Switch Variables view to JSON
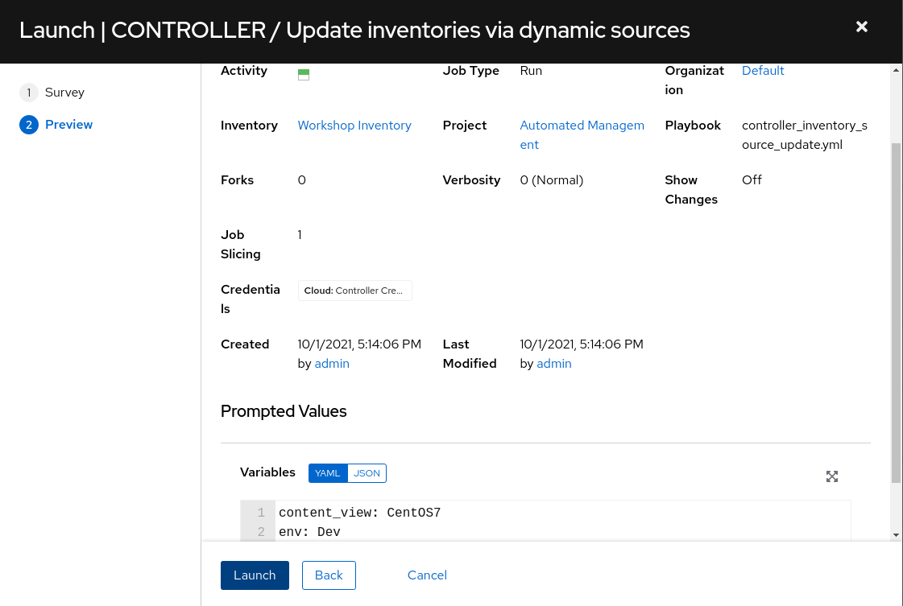The width and height of the screenshot is (903, 606). click(367, 473)
